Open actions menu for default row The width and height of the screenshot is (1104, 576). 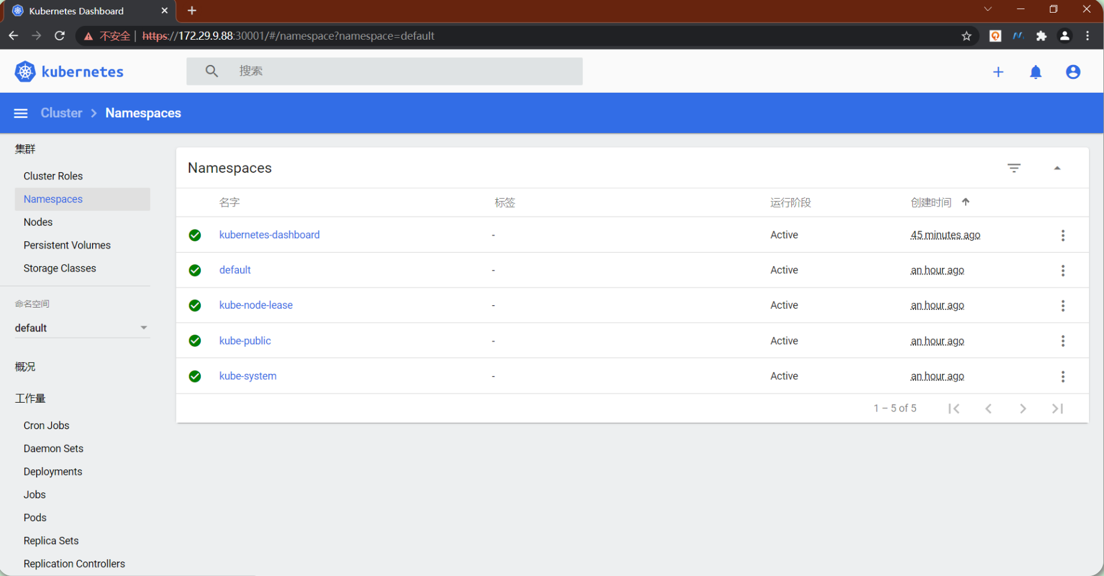tap(1063, 270)
